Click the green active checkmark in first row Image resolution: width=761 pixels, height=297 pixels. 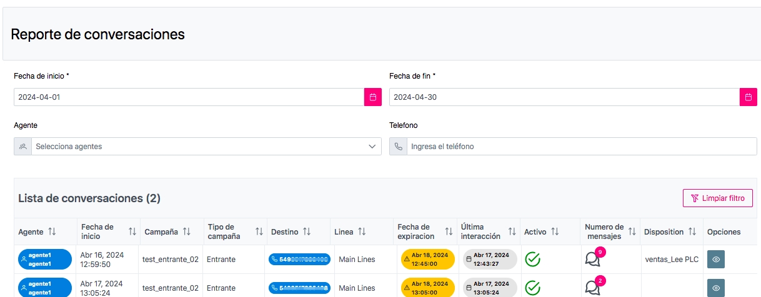click(532, 259)
